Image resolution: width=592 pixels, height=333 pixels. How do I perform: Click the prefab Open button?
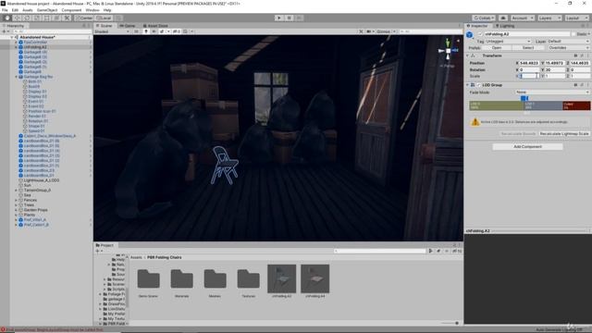(x=497, y=48)
